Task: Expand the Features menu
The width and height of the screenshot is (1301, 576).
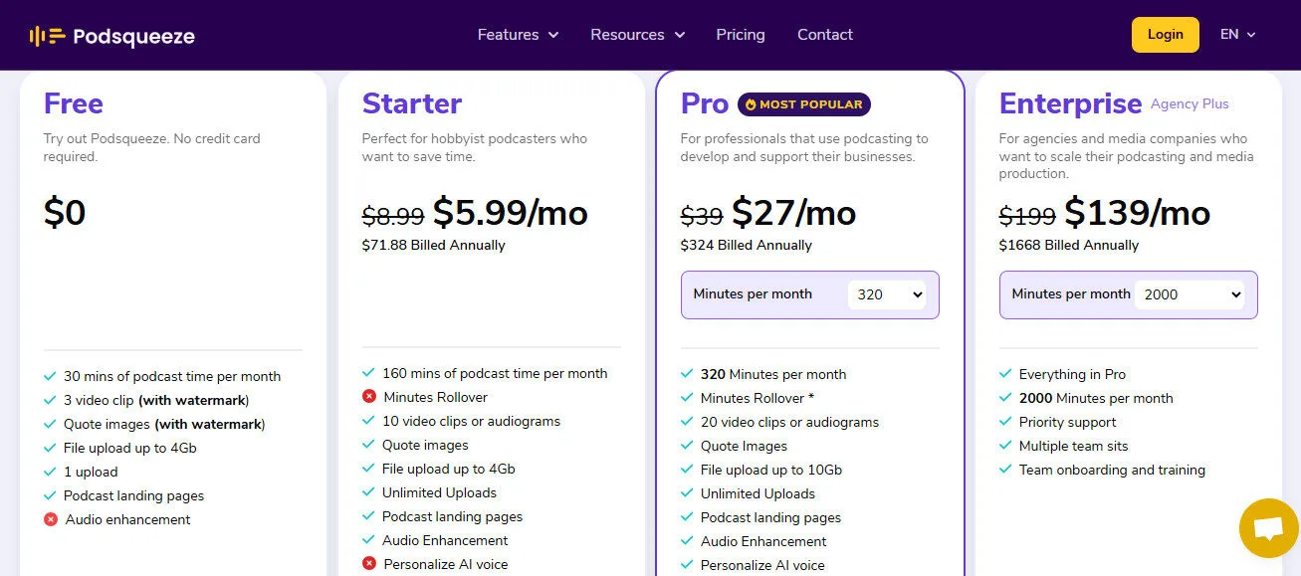Action: [517, 34]
